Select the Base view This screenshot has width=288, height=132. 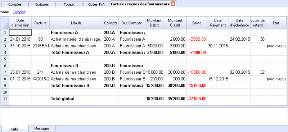[5, 12]
